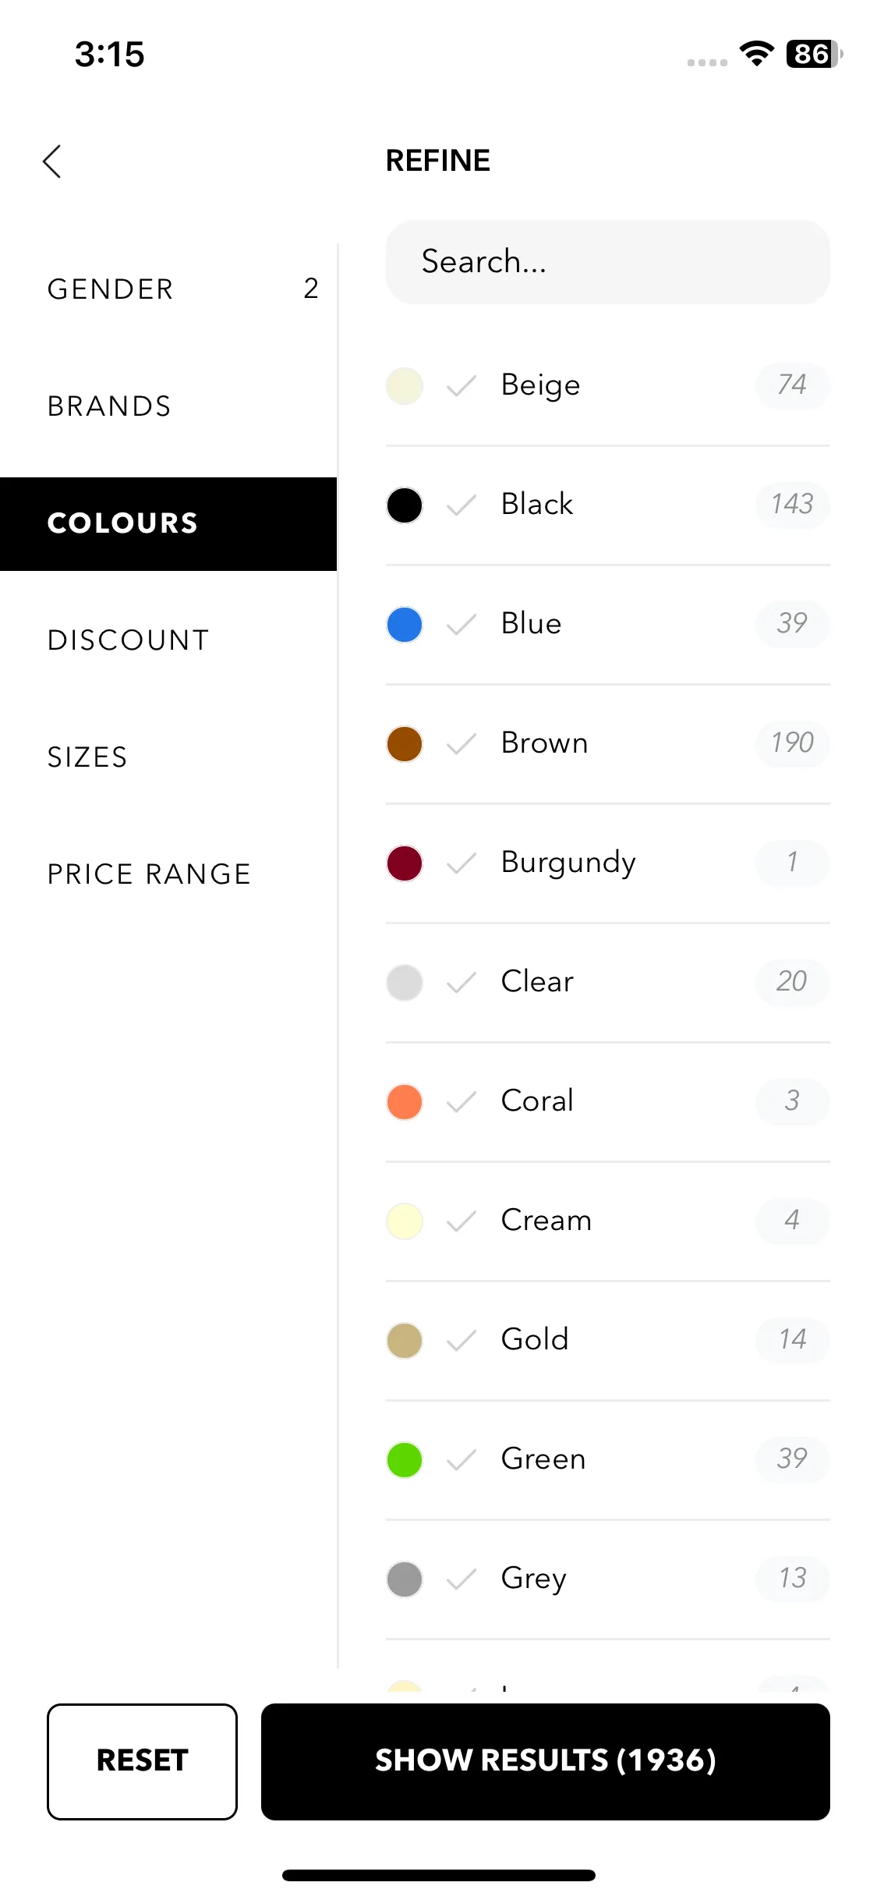The width and height of the screenshot is (877, 1900).
Task: Toggle the Brown checkmark
Action: [461, 744]
